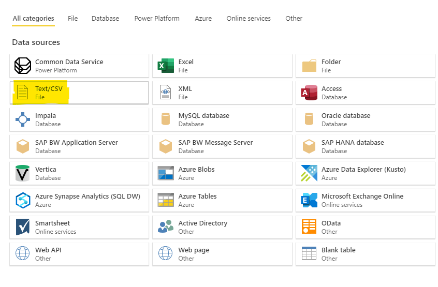438x287 pixels.
Task: Click the Folder data source icon
Action: [309, 66]
